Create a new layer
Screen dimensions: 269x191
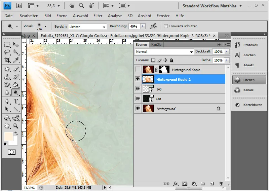pyautogui.click(x=212, y=184)
